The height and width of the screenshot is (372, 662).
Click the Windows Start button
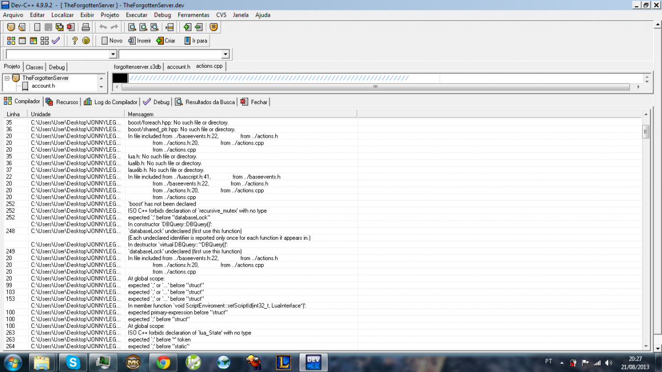pyautogui.click(x=12, y=362)
